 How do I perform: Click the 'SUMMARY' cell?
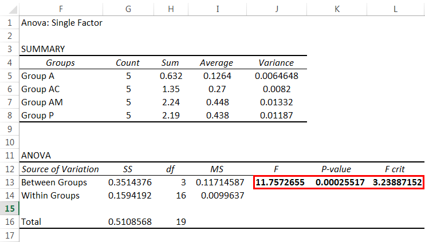43,49
